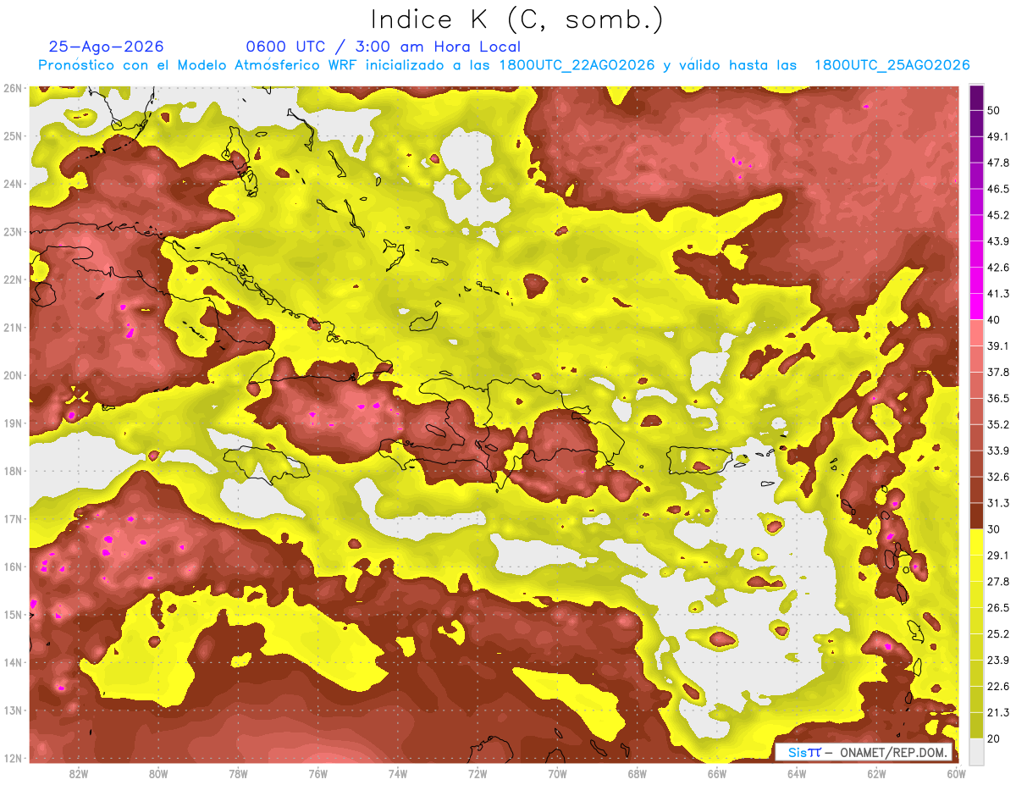
Task: Click the colorbar value "46.5"
Action: pos(998,189)
